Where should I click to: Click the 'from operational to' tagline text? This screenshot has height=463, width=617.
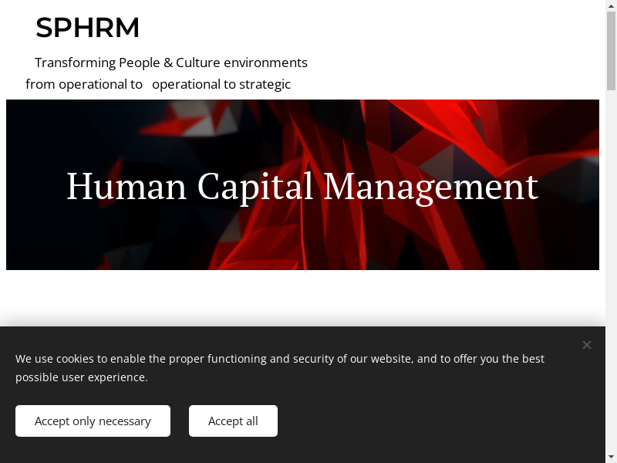click(x=84, y=84)
